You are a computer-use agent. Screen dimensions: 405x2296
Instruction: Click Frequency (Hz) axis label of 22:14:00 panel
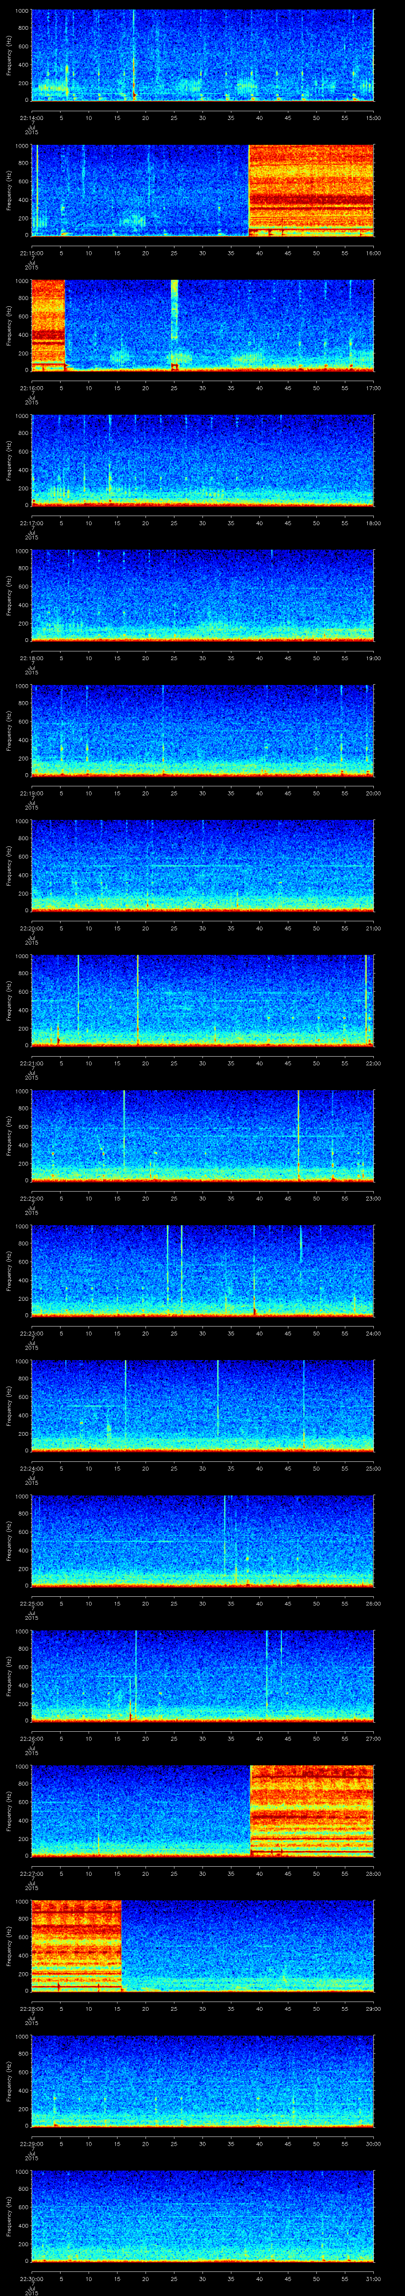(9, 55)
